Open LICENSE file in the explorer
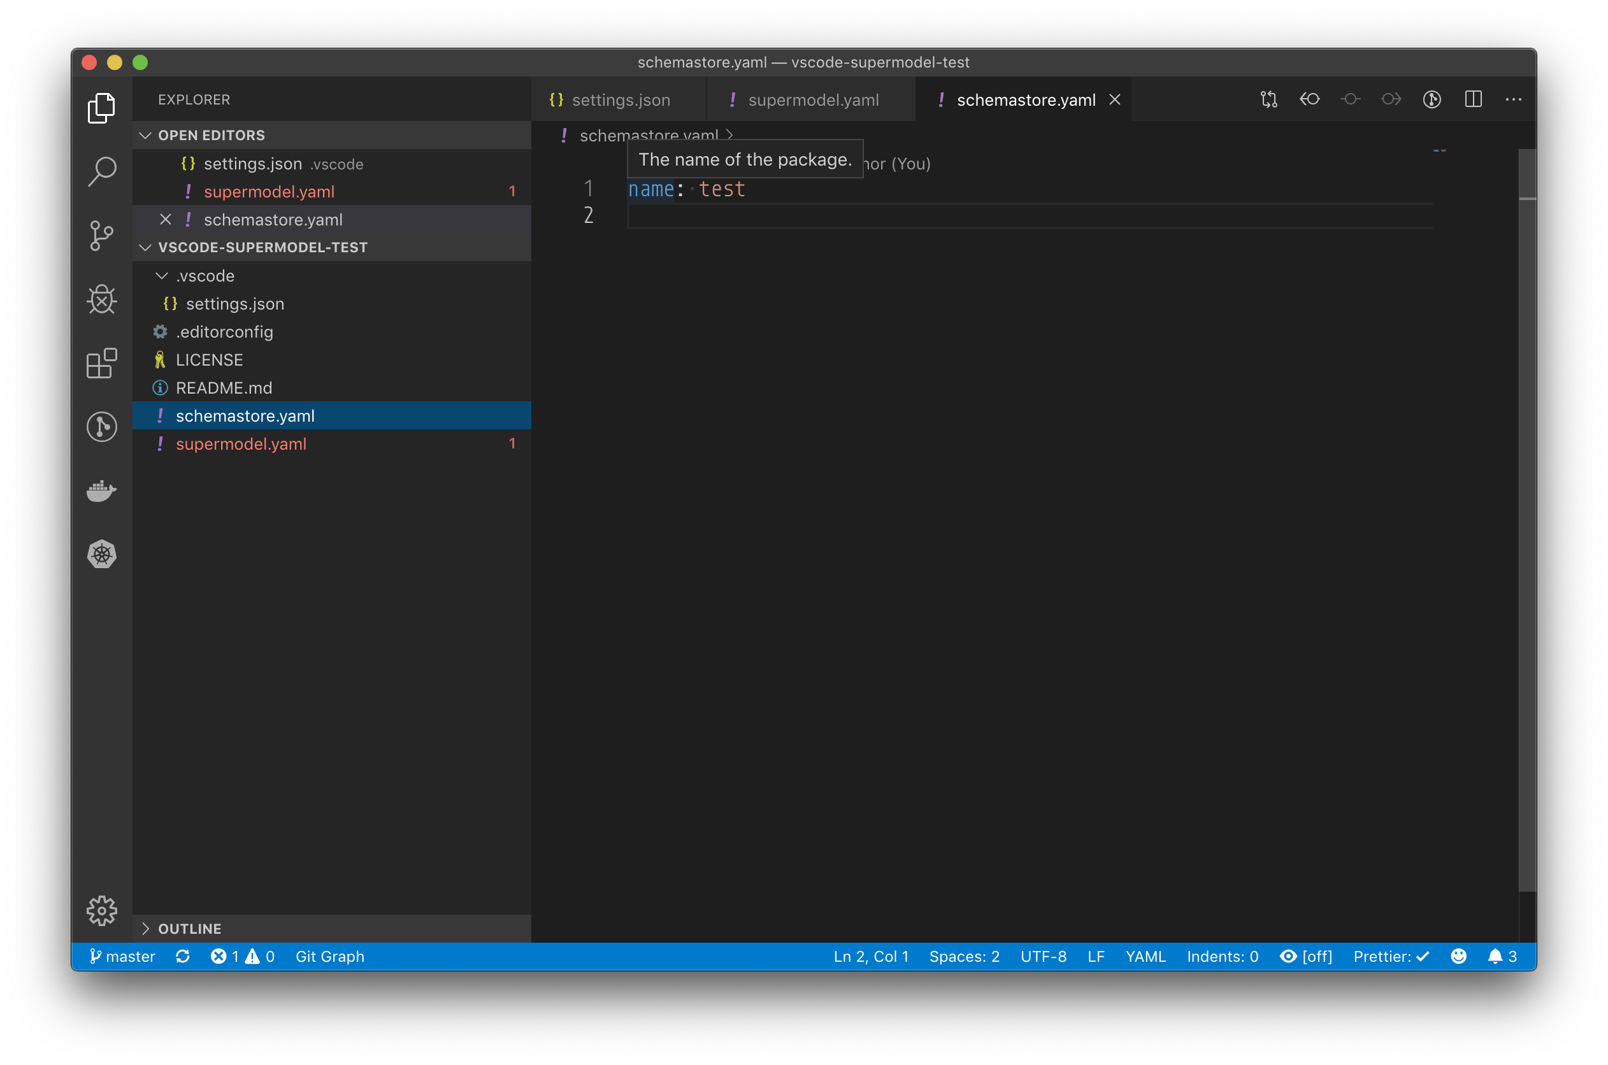Screen dimensions: 1608x1065 click(331, 360)
